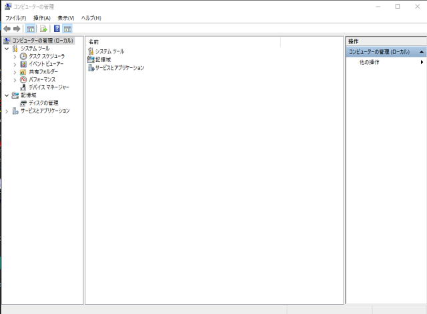Open the 表示(V) menu
427x314 pixels.
coord(66,18)
